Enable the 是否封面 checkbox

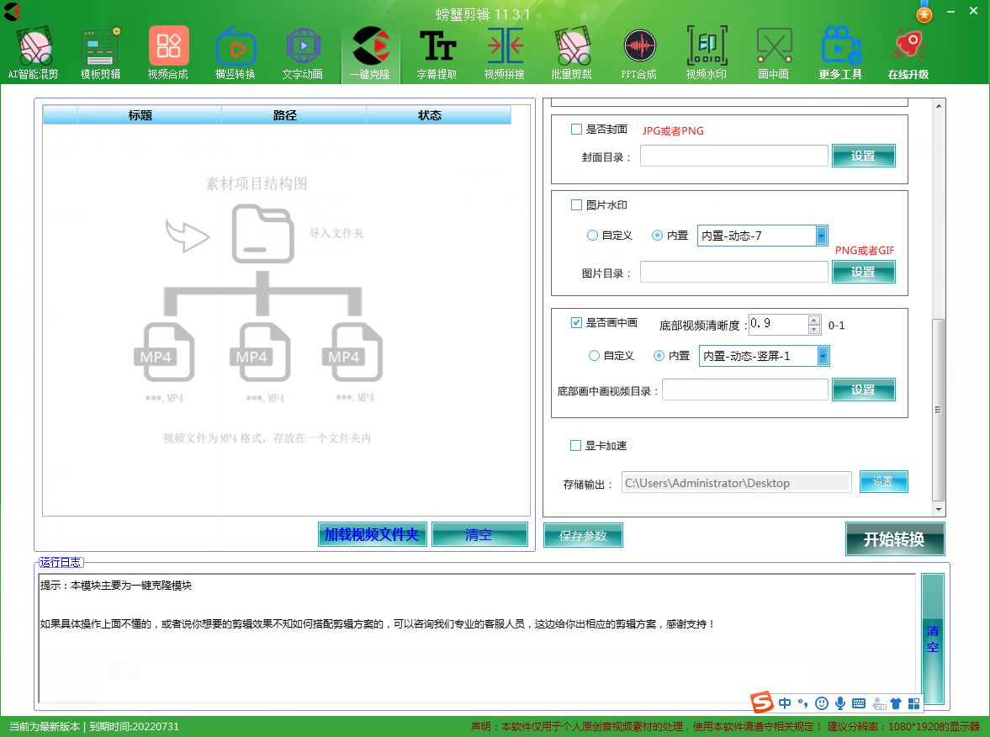click(576, 130)
